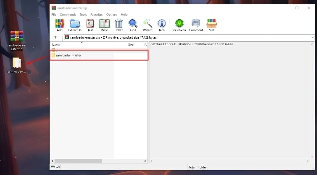Screen dimensions: 317x175
Task: Click file list scroll right arrow
Action: tap(145, 161)
